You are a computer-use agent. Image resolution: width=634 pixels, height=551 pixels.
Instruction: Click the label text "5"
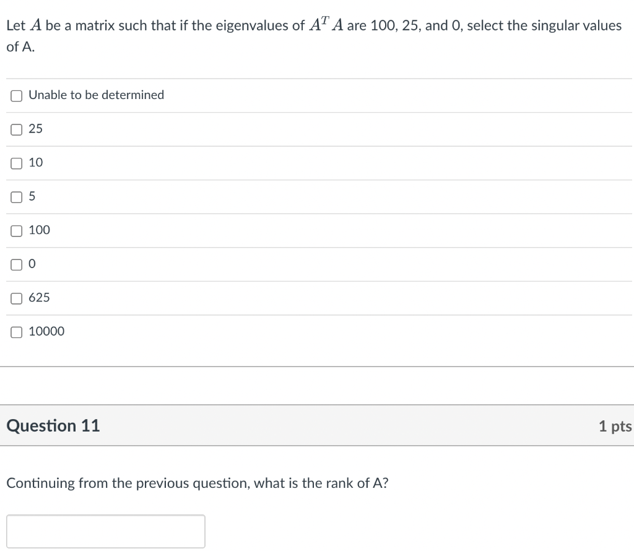click(x=33, y=196)
